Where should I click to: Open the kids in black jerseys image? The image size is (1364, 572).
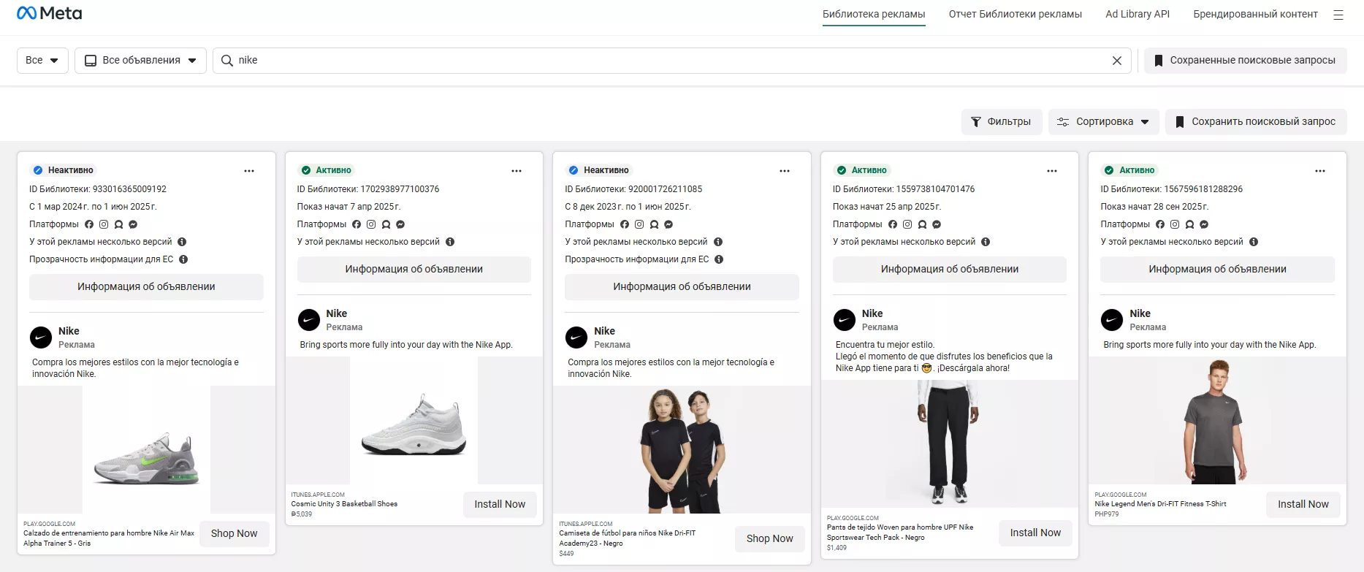pyautogui.click(x=682, y=449)
